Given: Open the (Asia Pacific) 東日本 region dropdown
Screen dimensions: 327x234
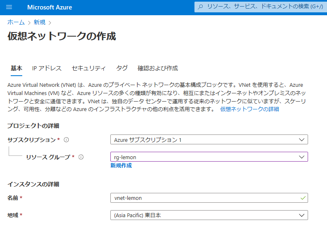Looking at the screenshot, I should click(x=209, y=215).
